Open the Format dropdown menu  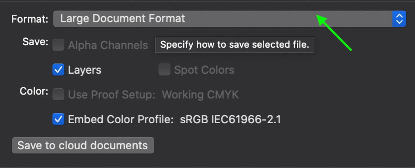coord(229,19)
